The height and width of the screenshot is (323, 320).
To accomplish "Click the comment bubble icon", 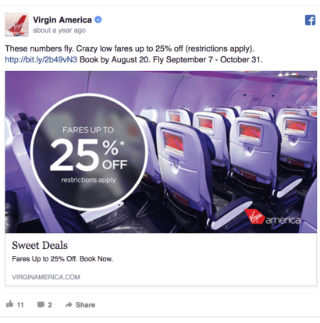I will [x=41, y=304].
